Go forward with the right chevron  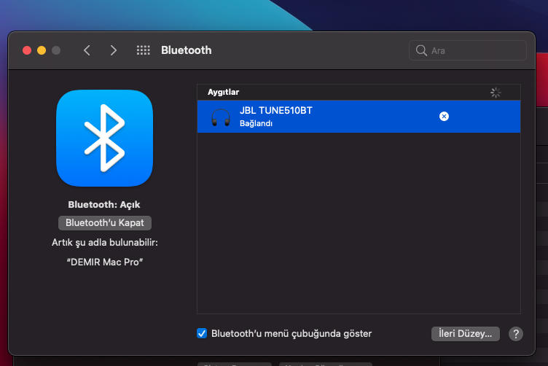(113, 50)
